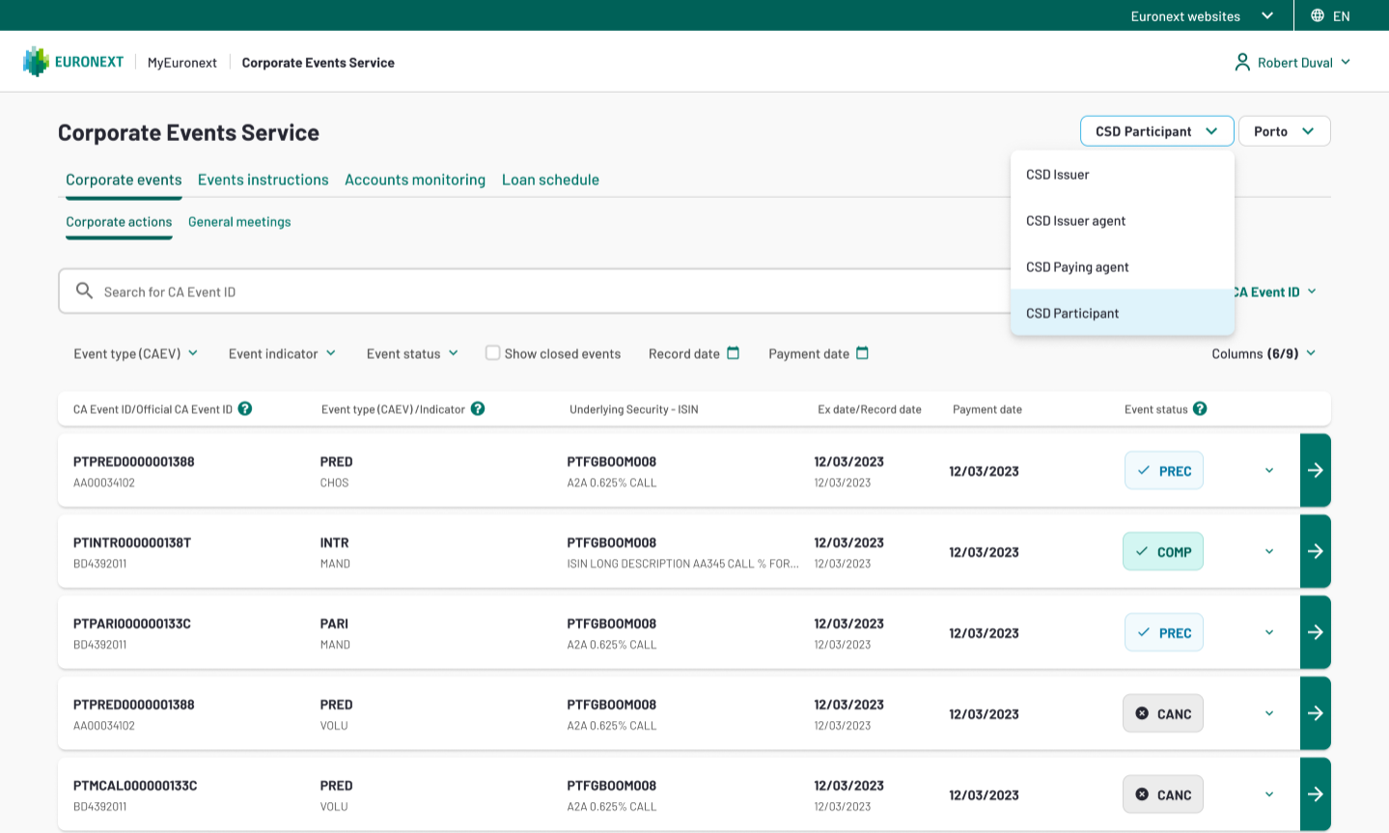Select CSD Issuer agent option

click(x=1123, y=220)
